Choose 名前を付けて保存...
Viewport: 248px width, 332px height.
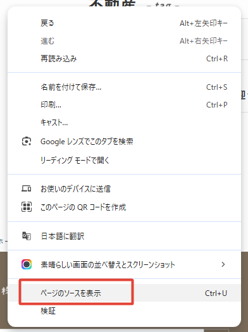point(125,87)
